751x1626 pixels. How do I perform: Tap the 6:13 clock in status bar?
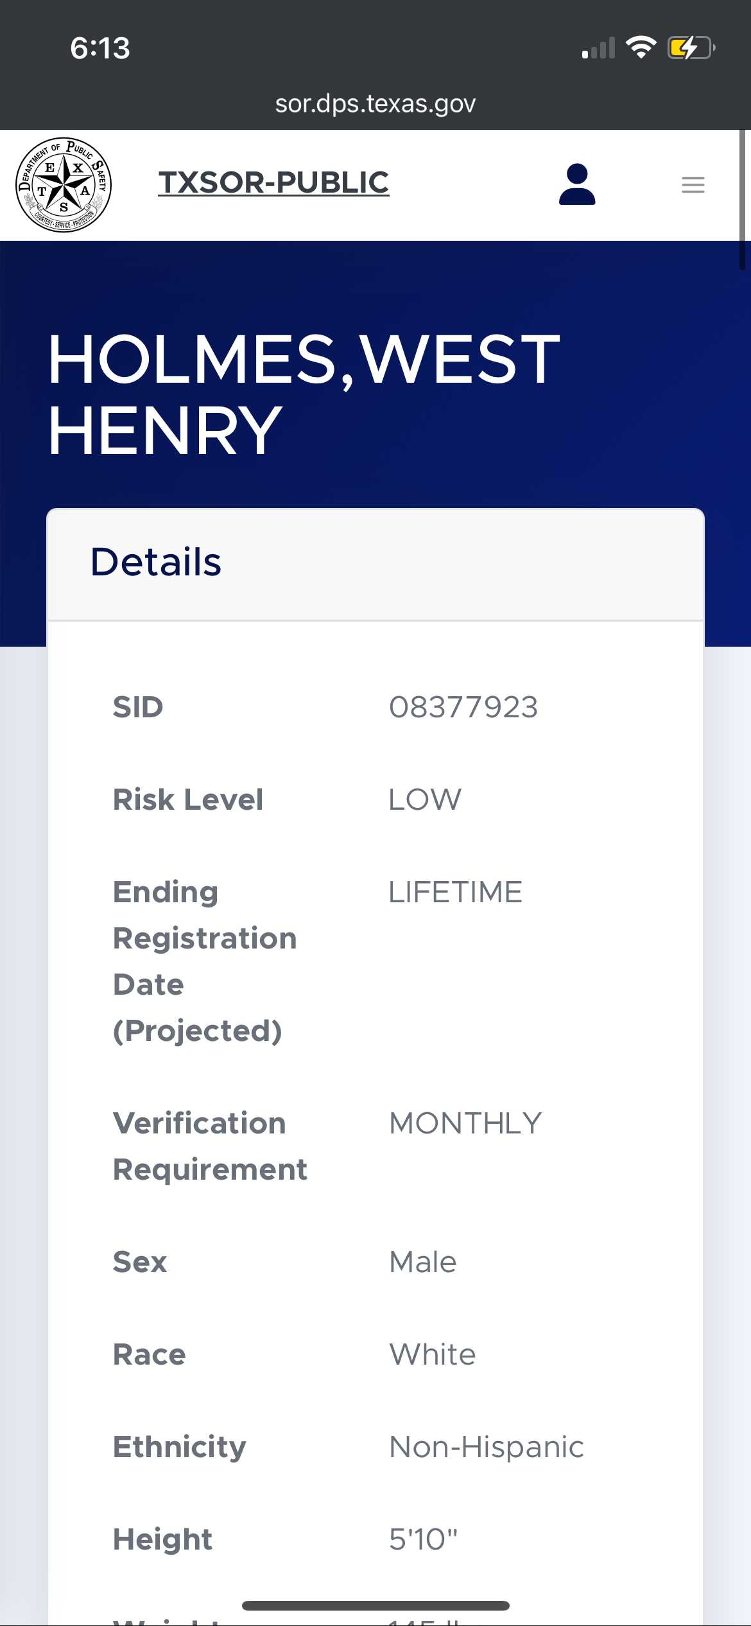click(100, 48)
